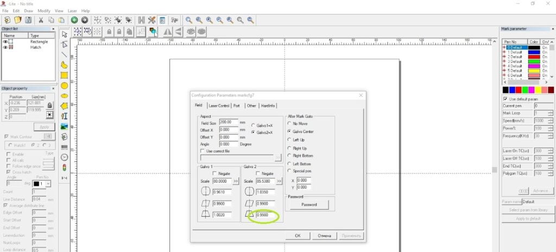
Task: Click the Advance... button
Action: coord(541,191)
